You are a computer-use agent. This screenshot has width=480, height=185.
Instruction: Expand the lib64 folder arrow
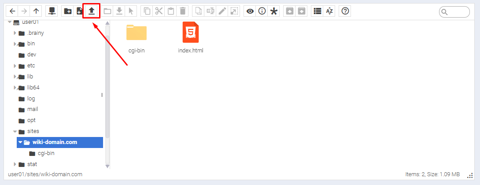(15, 88)
